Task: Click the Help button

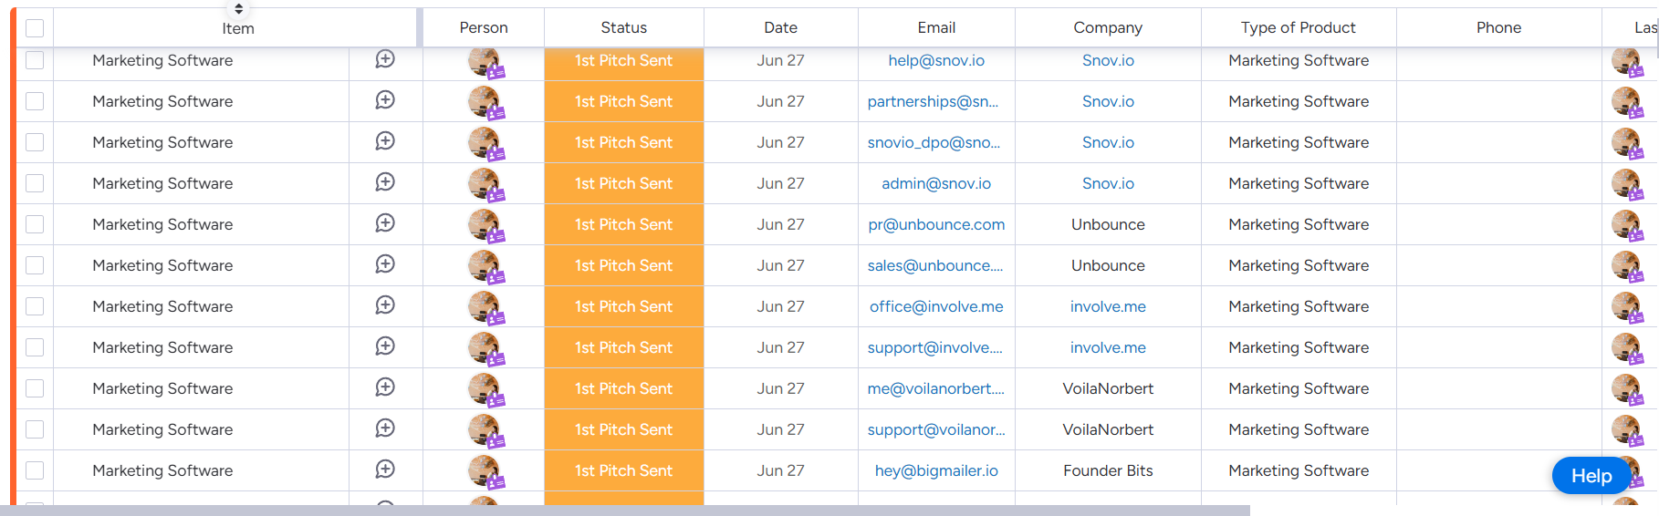Action: tap(1591, 476)
